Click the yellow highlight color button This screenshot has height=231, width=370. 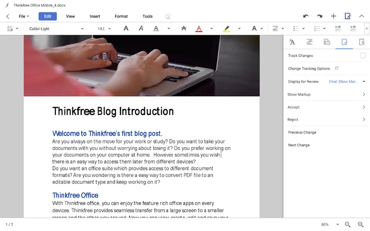(227, 29)
